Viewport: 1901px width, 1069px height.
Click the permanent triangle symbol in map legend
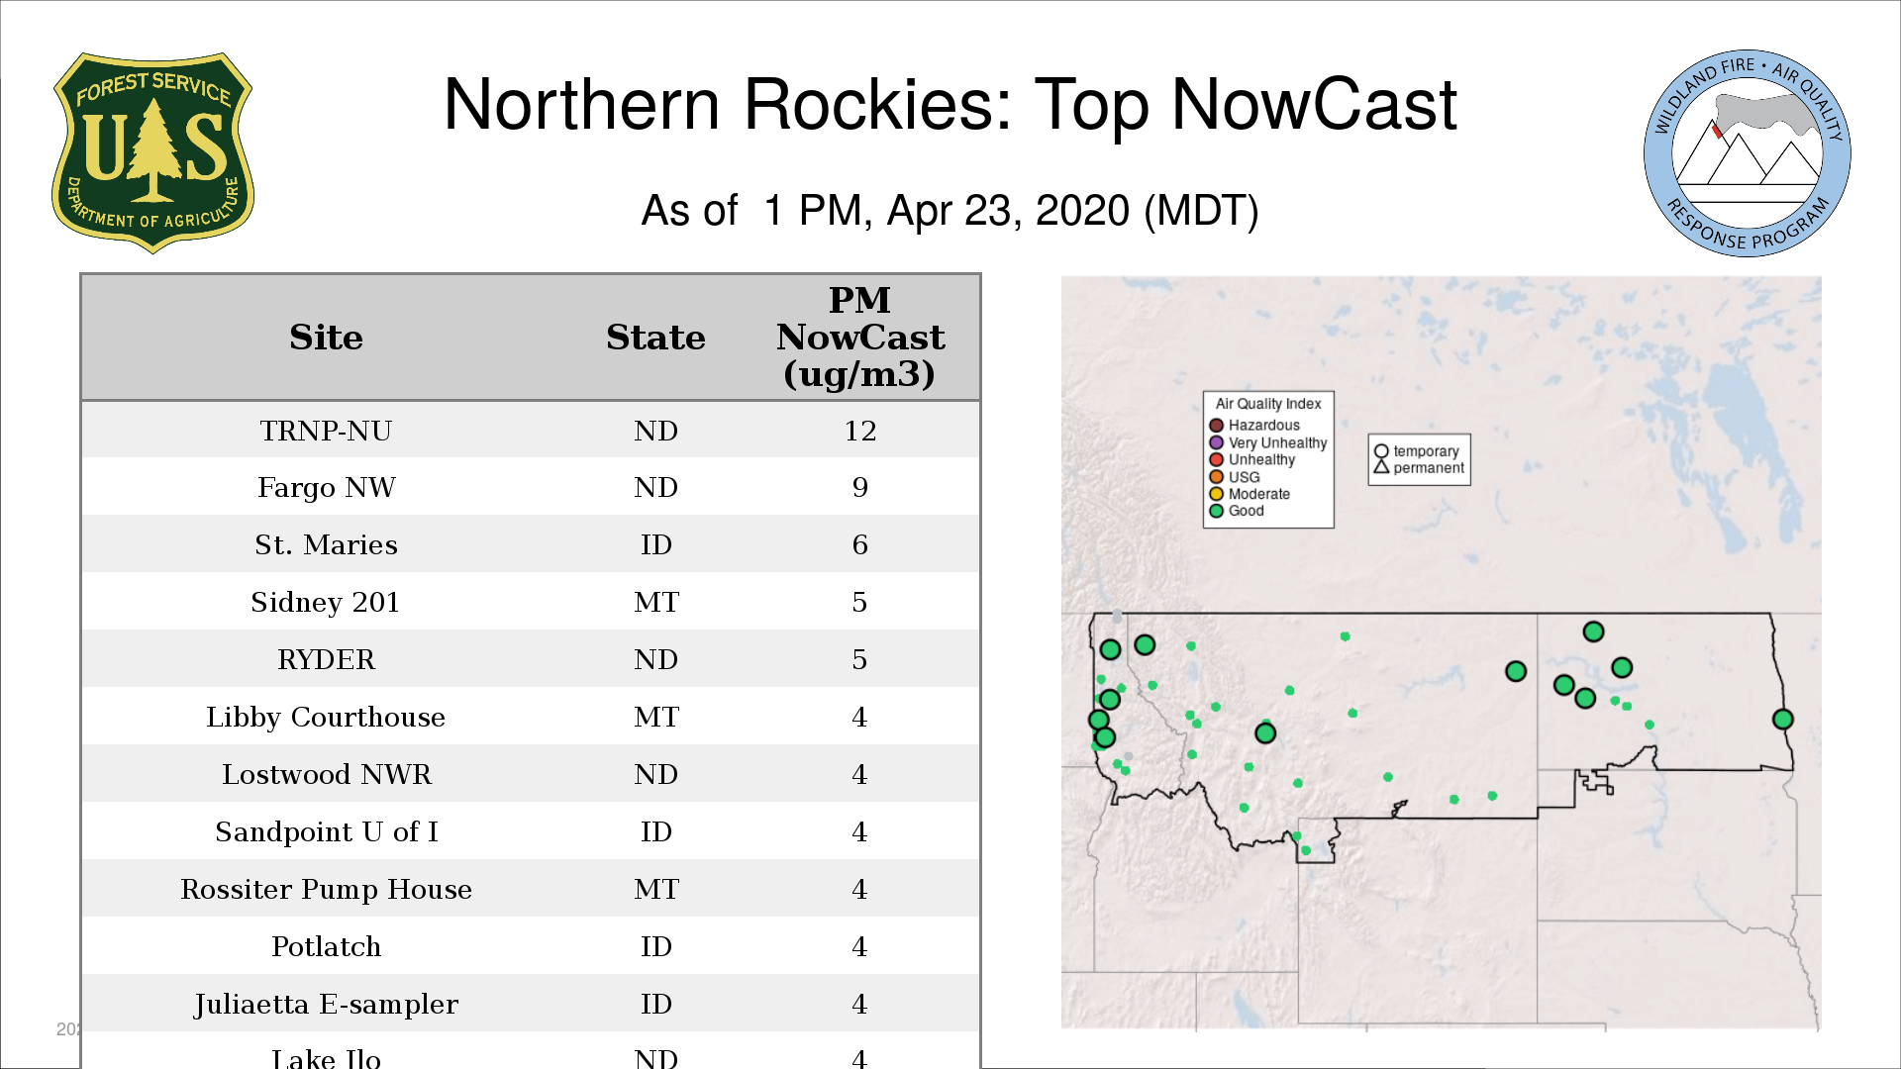click(x=1381, y=467)
